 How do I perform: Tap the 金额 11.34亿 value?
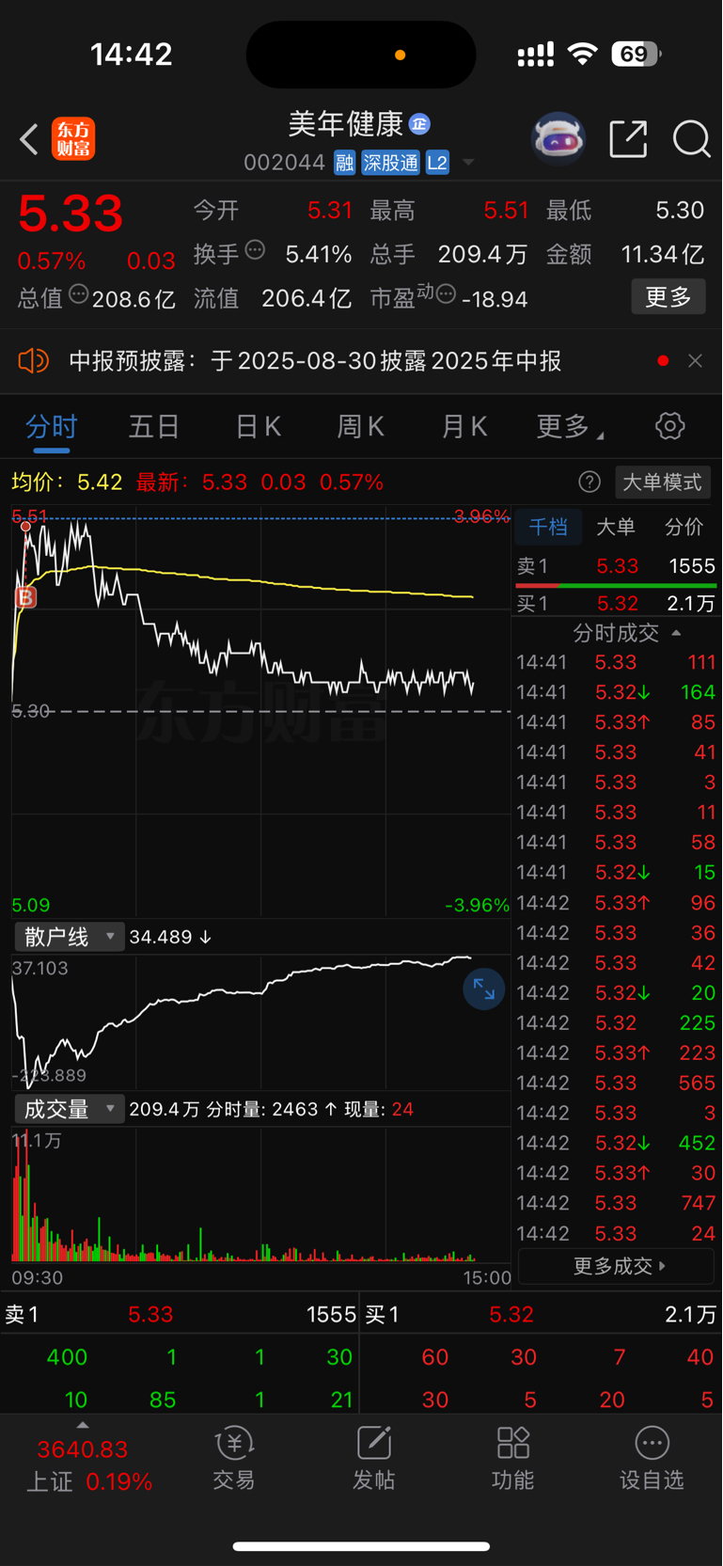[662, 254]
